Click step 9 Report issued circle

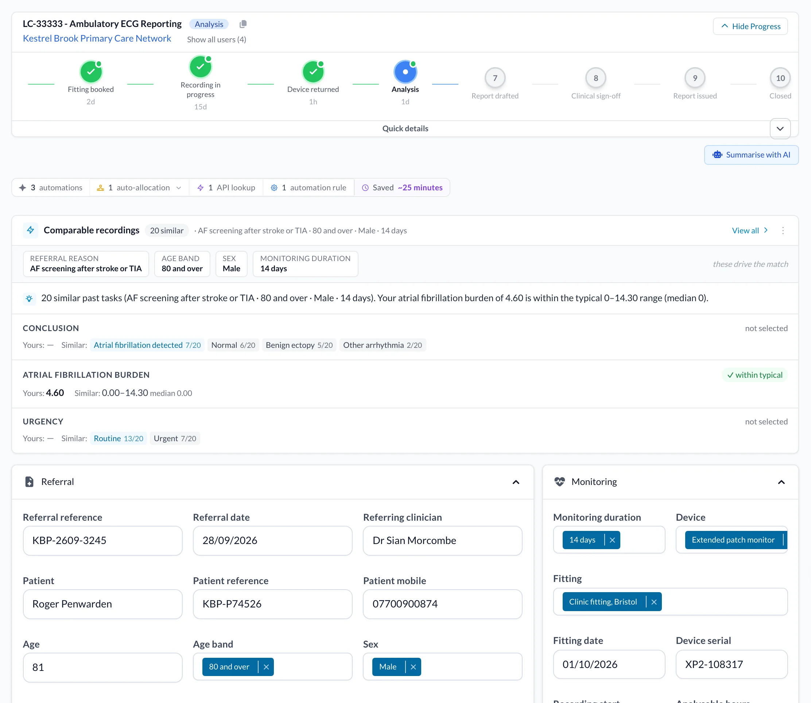click(x=695, y=78)
